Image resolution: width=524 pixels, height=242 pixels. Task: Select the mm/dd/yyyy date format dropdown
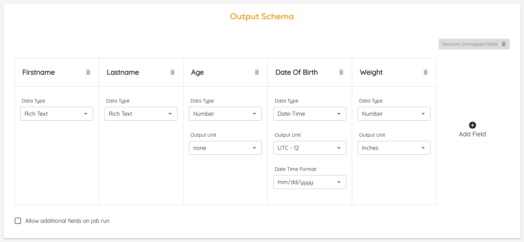[310, 182]
